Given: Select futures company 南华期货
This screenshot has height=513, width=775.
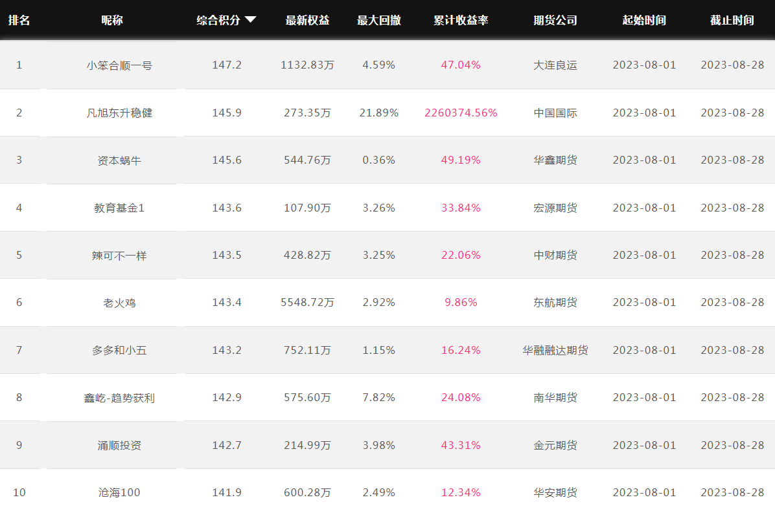Looking at the screenshot, I should click(555, 398).
